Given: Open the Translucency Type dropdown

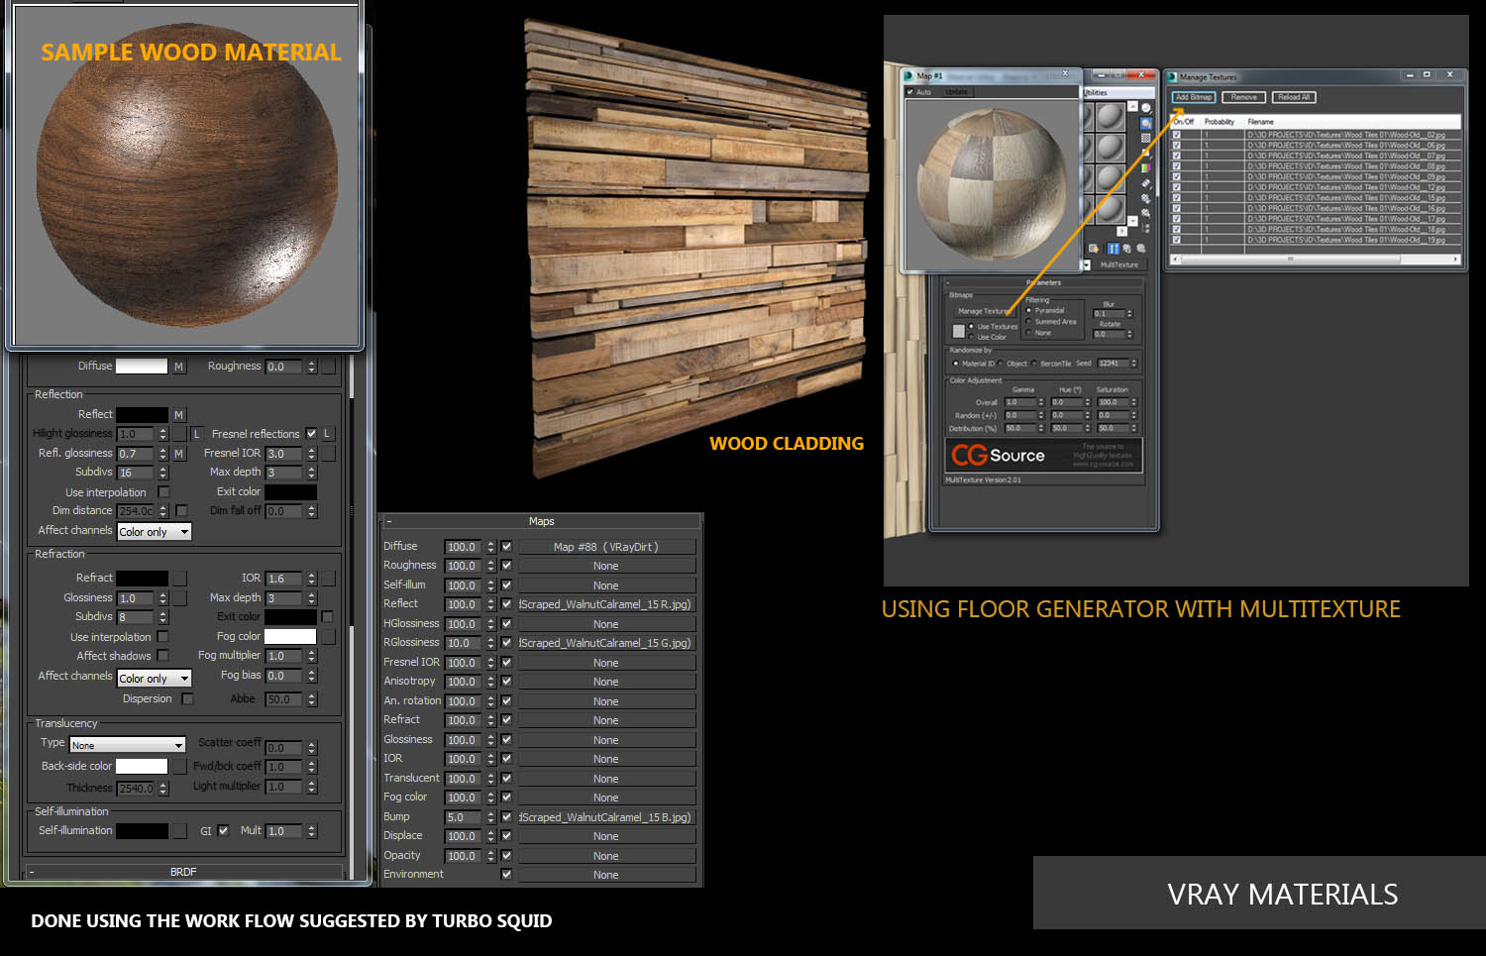Looking at the screenshot, I should [x=128, y=745].
